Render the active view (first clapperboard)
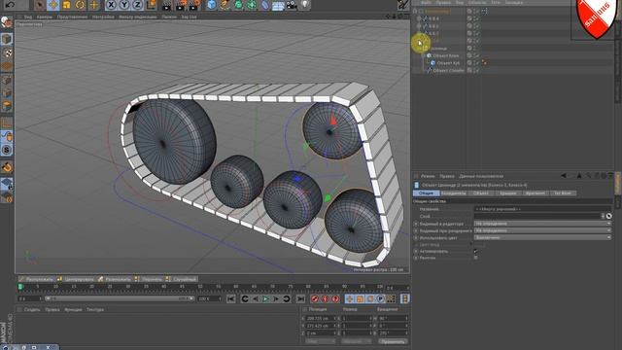 pos(167,5)
